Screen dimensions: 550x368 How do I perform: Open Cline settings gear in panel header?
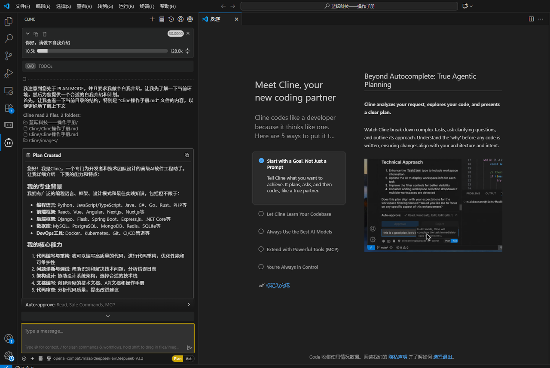pos(190,19)
